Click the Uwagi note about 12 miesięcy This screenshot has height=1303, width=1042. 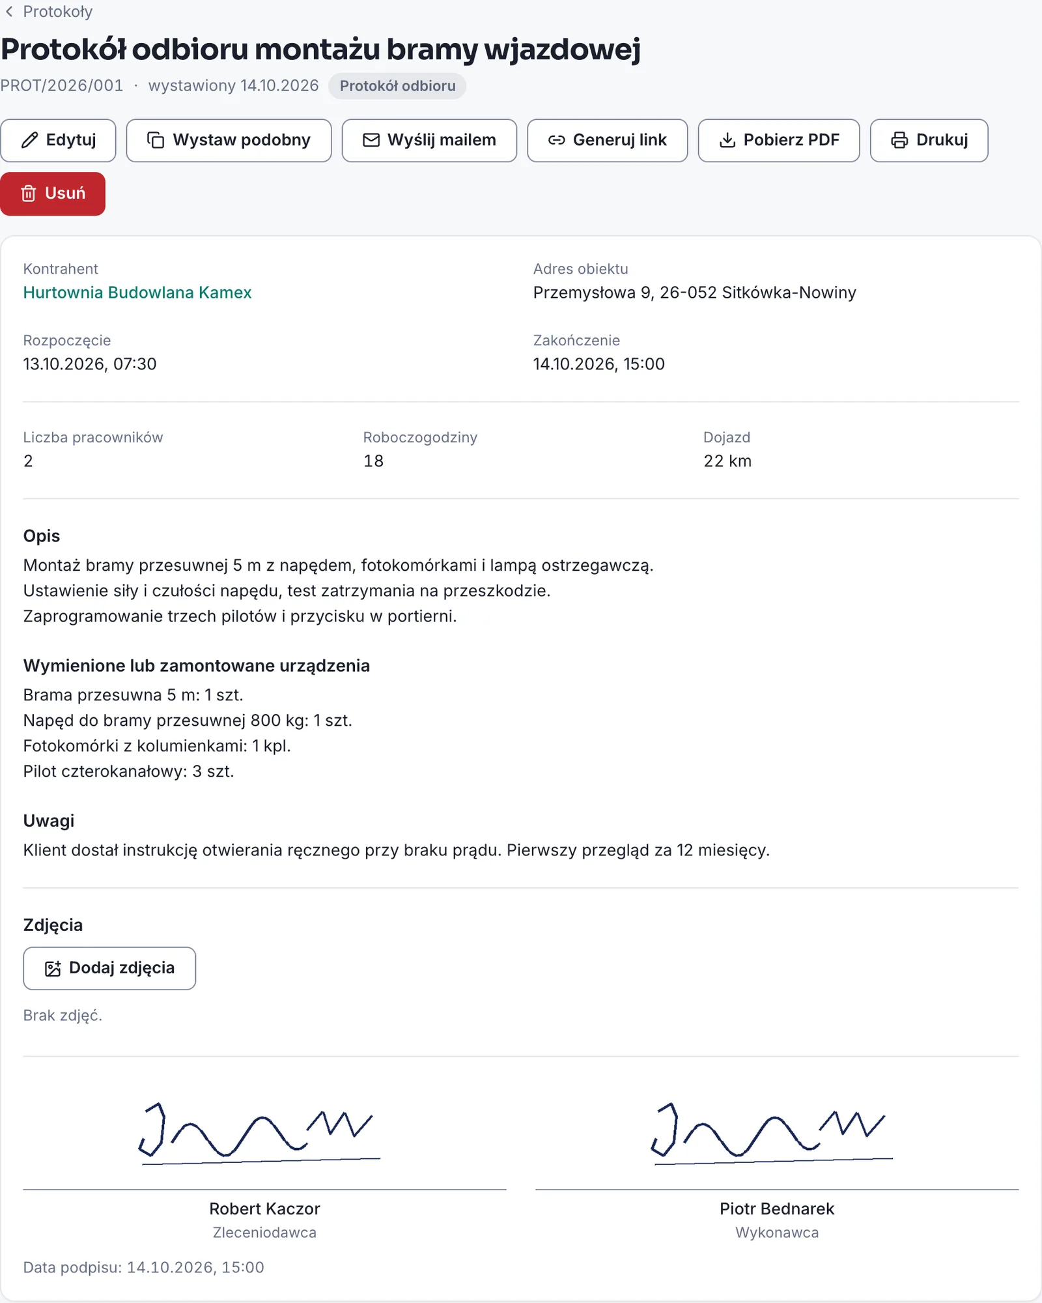(396, 851)
